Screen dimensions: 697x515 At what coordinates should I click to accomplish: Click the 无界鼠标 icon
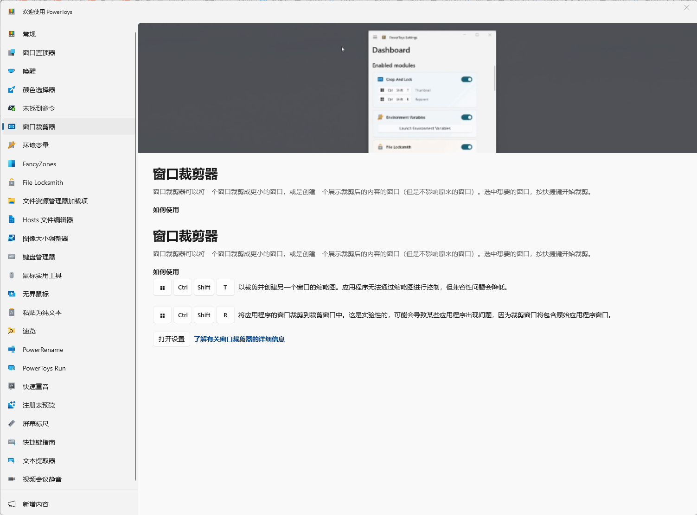coord(12,294)
